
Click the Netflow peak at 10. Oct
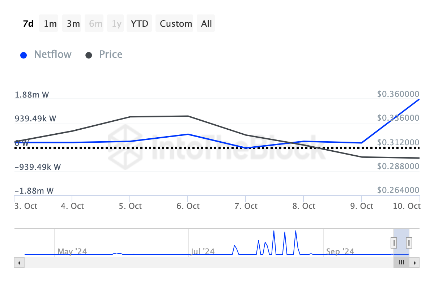point(419,99)
